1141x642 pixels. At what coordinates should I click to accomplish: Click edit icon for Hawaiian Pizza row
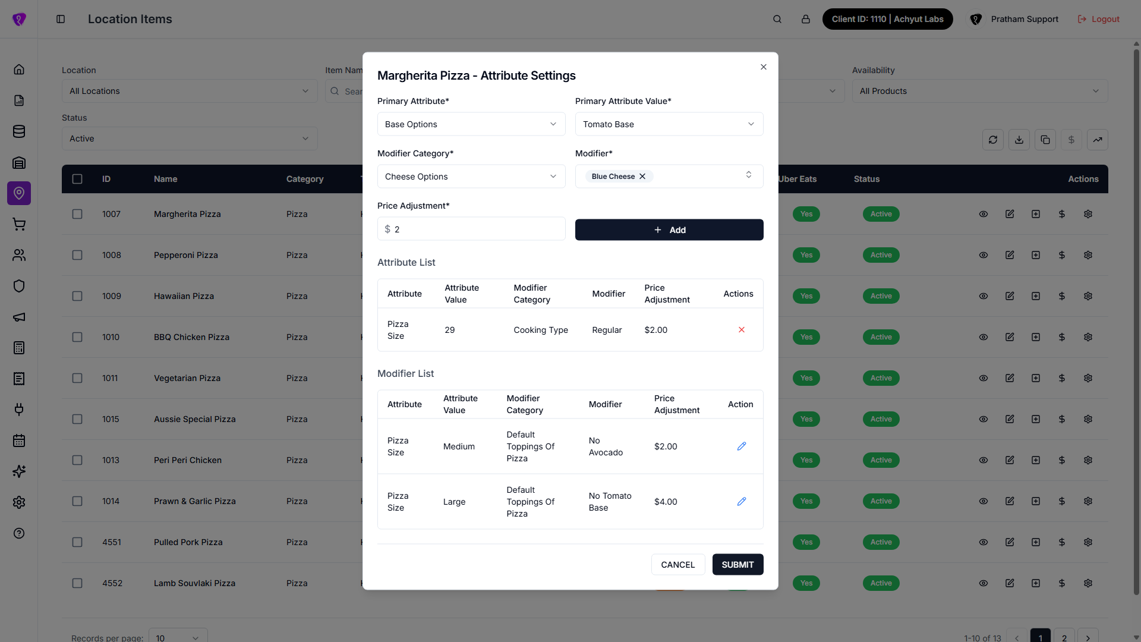pos(1010,296)
